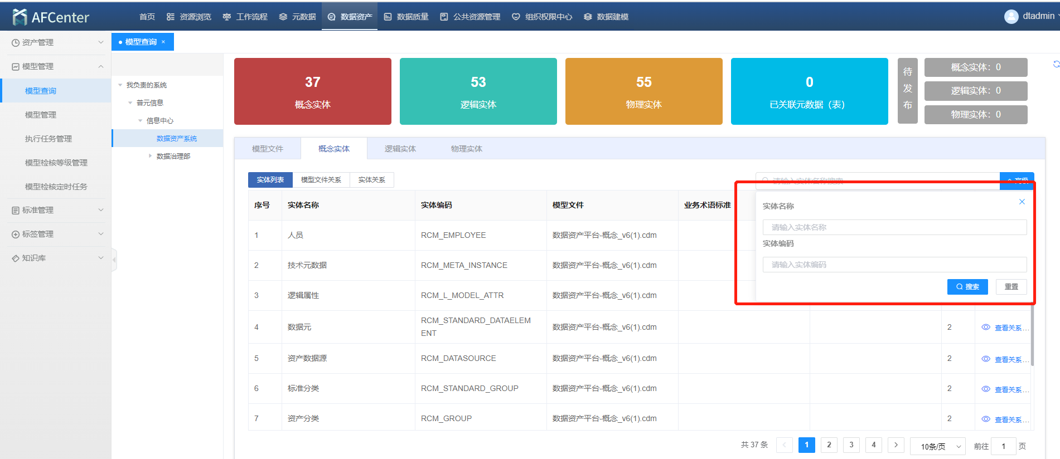Go to page 3 of results
Viewport: 1060px width, 459px height.
(851, 445)
